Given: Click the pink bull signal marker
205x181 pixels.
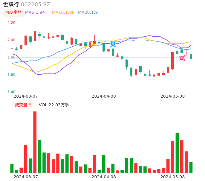Looking at the screenshot, I should tap(182, 58).
